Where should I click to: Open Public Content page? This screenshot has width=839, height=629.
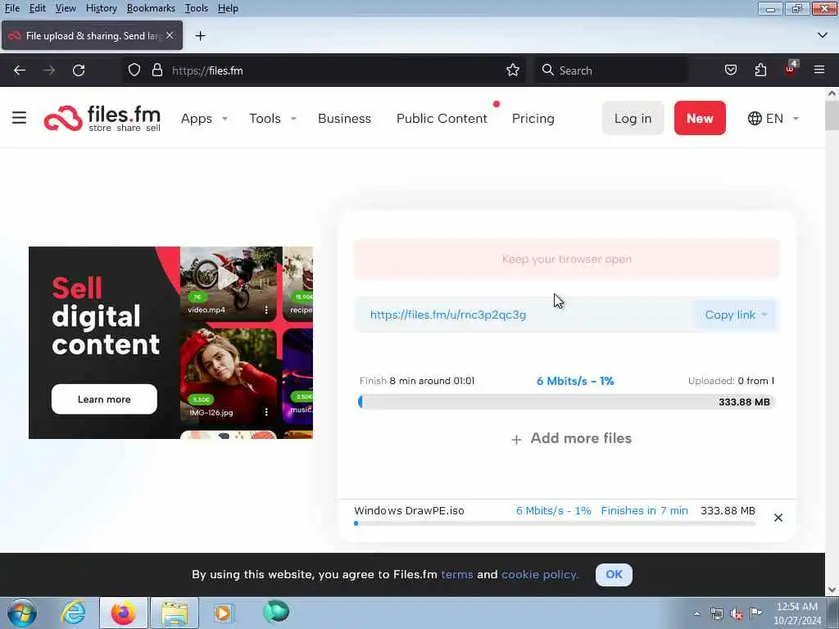coord(442,118)
